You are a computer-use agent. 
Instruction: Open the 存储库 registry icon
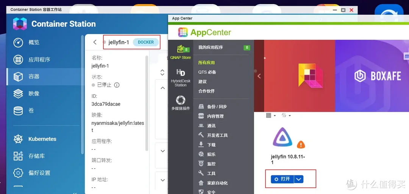[x=18, y=156]
